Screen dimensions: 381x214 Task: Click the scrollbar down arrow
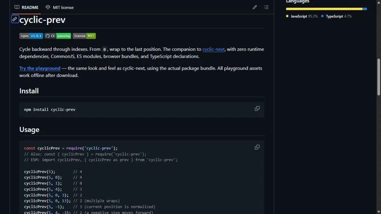(x=379, y=212)
